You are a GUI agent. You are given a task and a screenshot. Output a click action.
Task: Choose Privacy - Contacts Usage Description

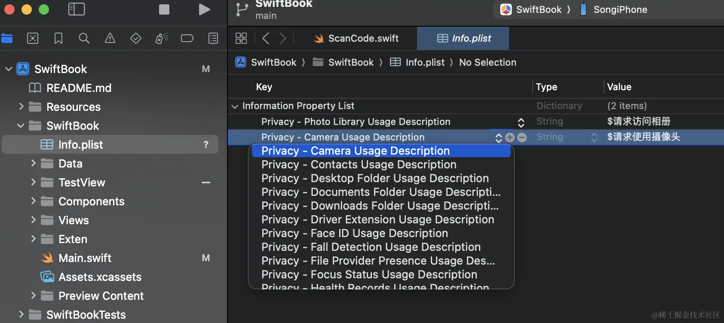(x=381, y=165)
